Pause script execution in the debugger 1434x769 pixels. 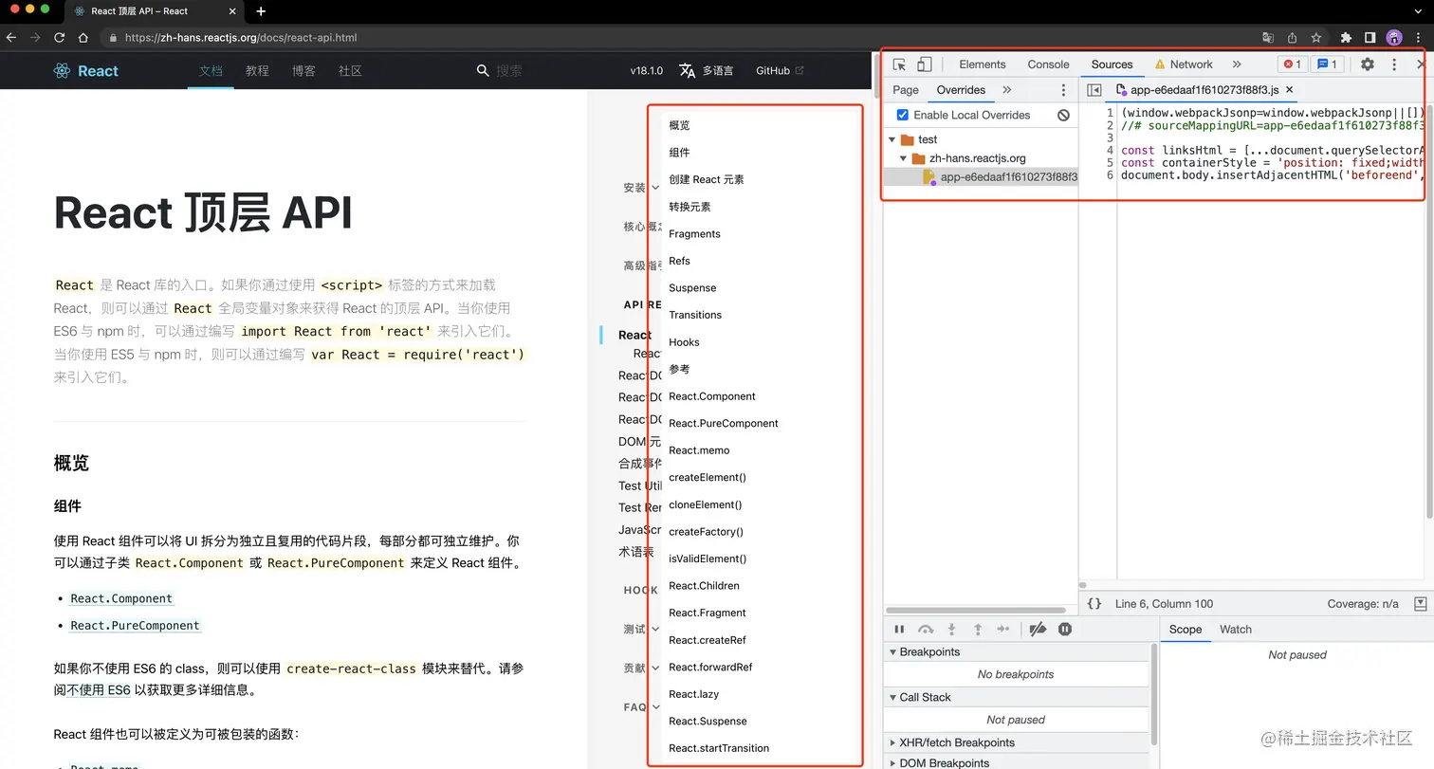(899, 629)
